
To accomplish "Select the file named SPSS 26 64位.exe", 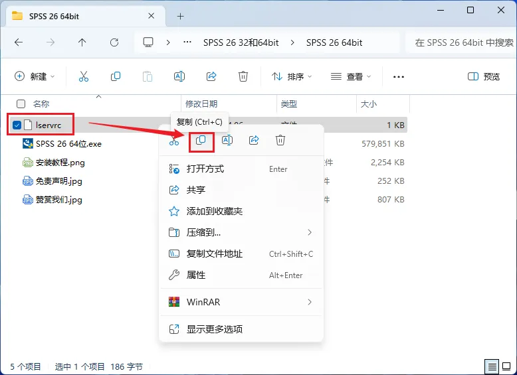I will [x=68, y=144].
